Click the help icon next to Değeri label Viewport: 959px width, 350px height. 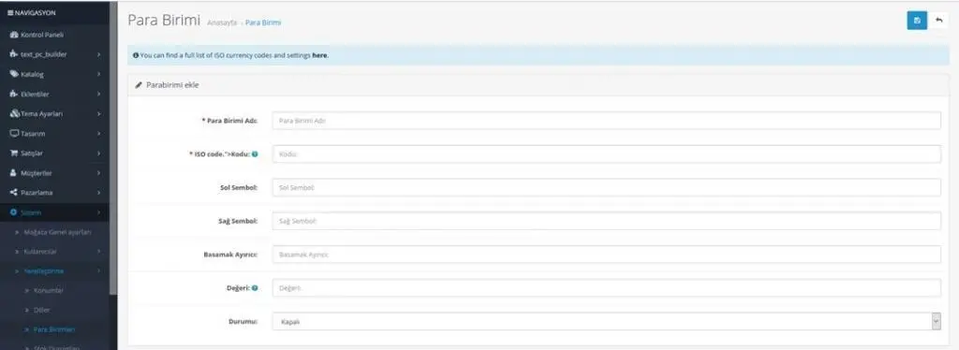coord(255,287)
